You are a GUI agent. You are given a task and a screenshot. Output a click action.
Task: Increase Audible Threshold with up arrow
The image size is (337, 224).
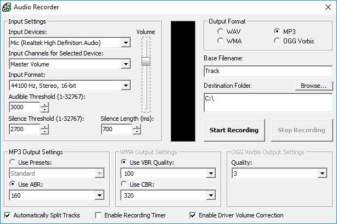tap(44, 105)
